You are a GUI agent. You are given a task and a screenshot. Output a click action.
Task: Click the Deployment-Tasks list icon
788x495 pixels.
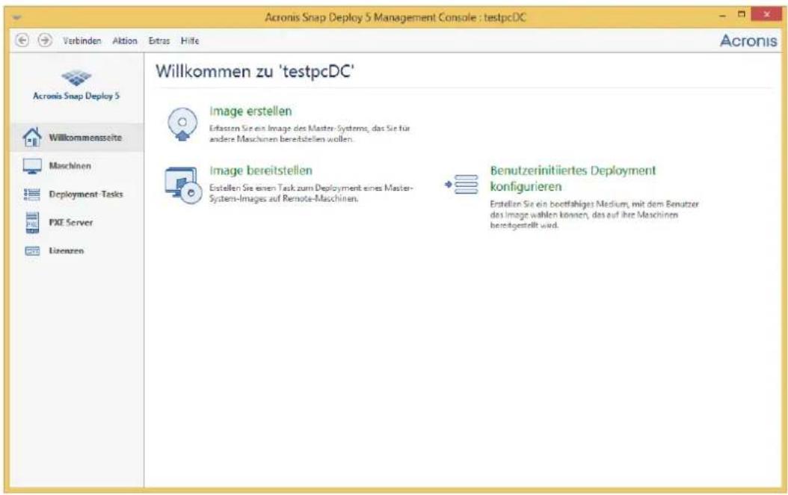[32, 194]
